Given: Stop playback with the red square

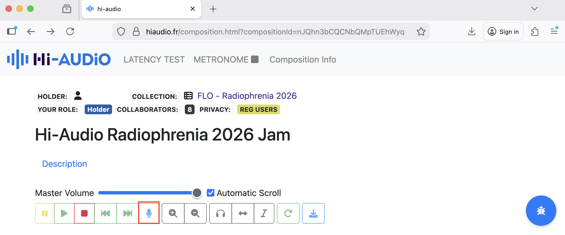Looking at the screenshot, I should click(84, 213).
